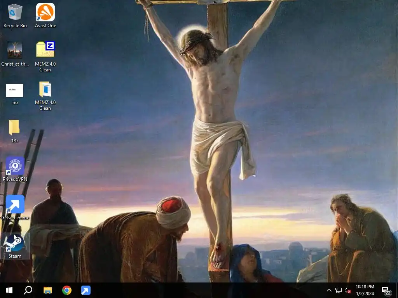Open the notification Action Center
Screen dimensions: 398x298
386,290
